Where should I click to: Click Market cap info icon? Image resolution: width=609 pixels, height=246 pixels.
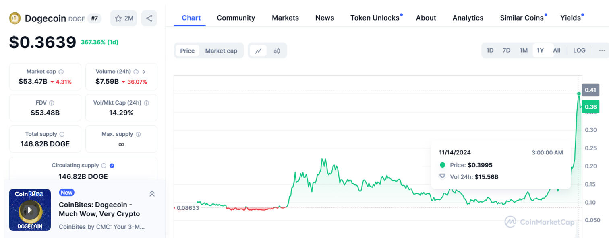pyautogui.click(x=61, y=72)
